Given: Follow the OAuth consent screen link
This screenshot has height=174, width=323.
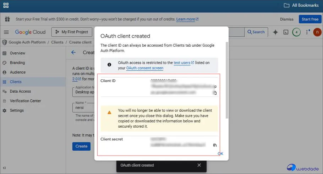Looking at the screenshot, I should coord(144,68).
